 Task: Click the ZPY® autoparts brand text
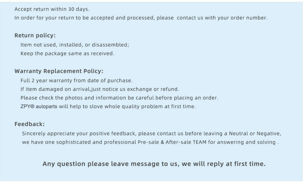click(x=39, y=107)
